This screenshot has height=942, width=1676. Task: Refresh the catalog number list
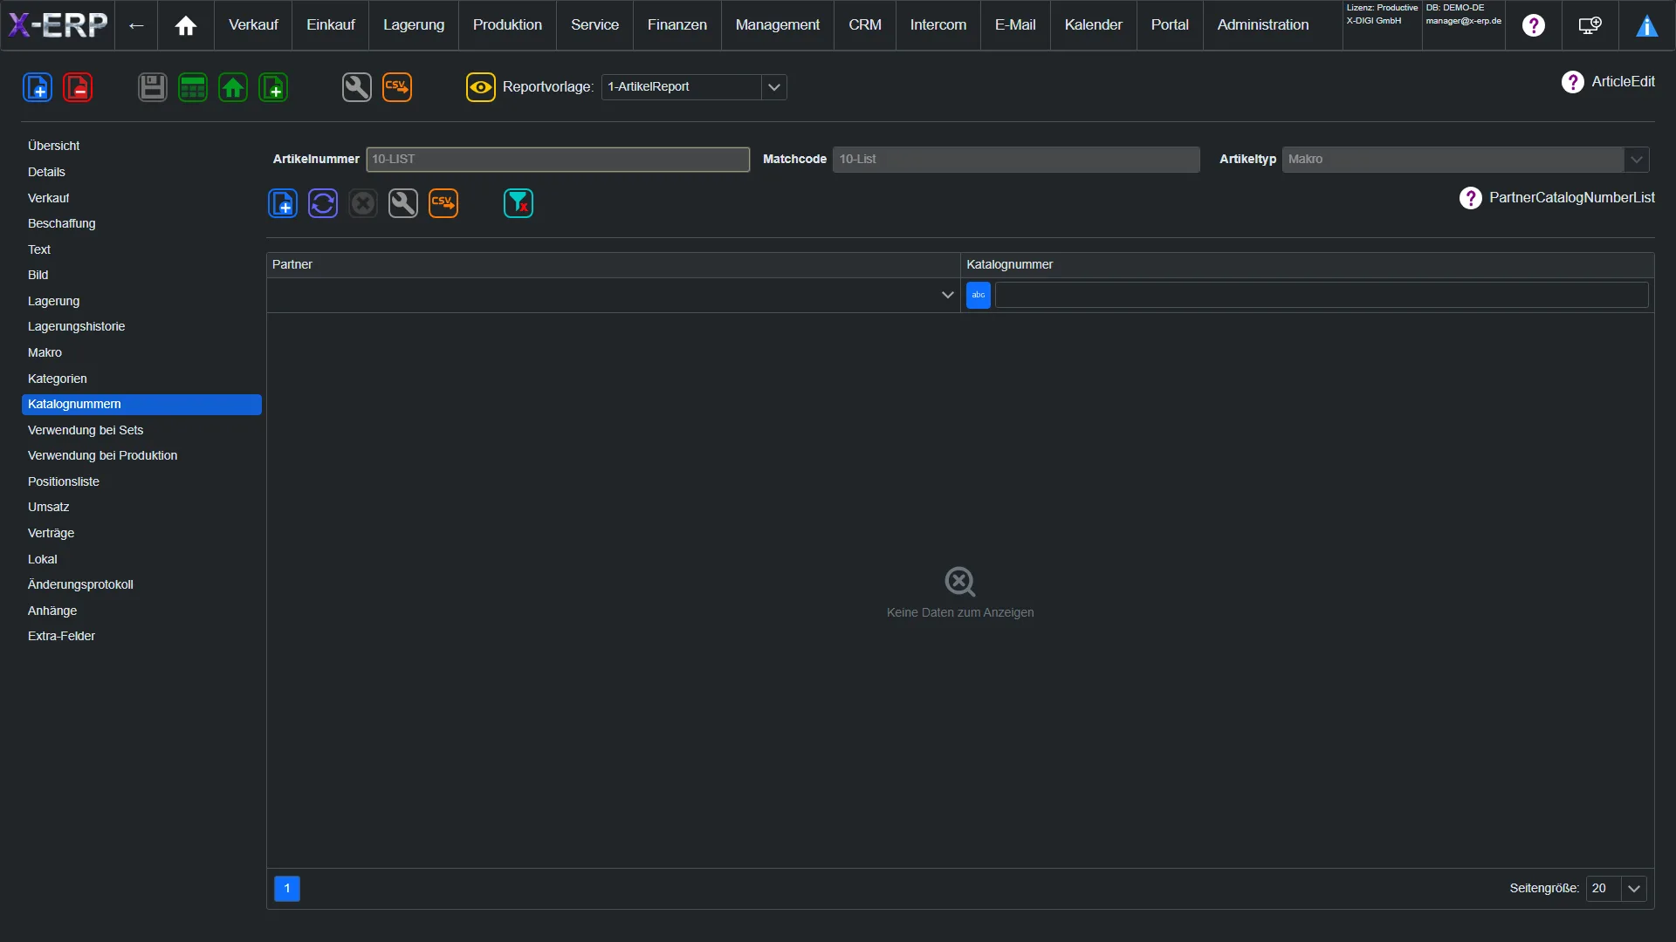click(323, 203)
